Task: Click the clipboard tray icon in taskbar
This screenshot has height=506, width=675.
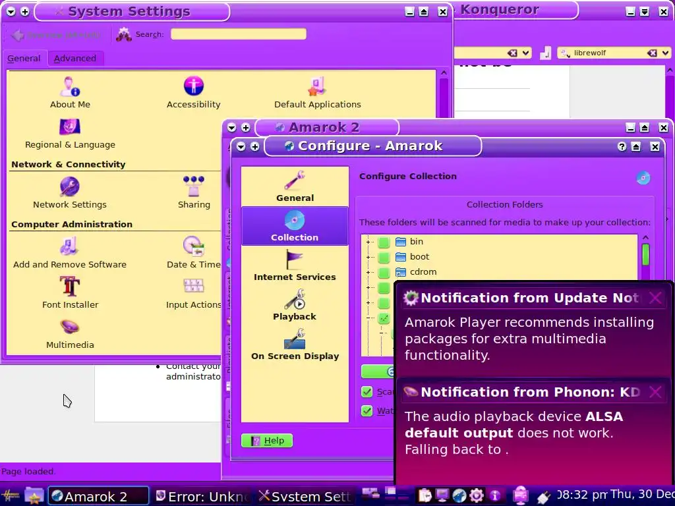Action: click(x=425, y=495)
